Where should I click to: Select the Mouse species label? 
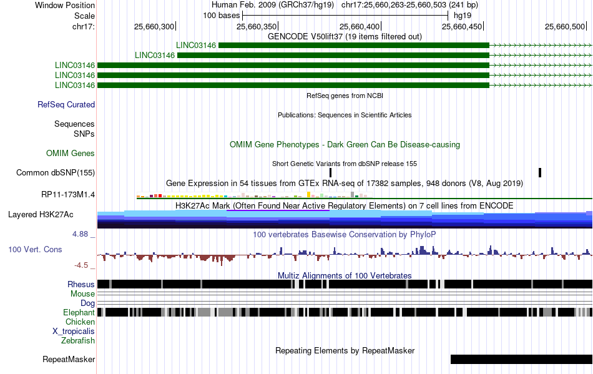(82, 294)
